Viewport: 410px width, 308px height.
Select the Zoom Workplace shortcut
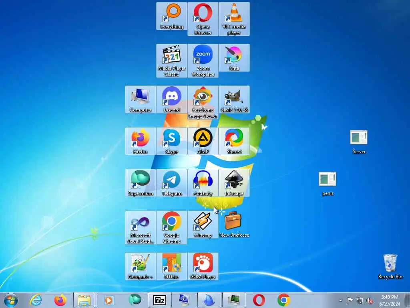coord(203,61)
